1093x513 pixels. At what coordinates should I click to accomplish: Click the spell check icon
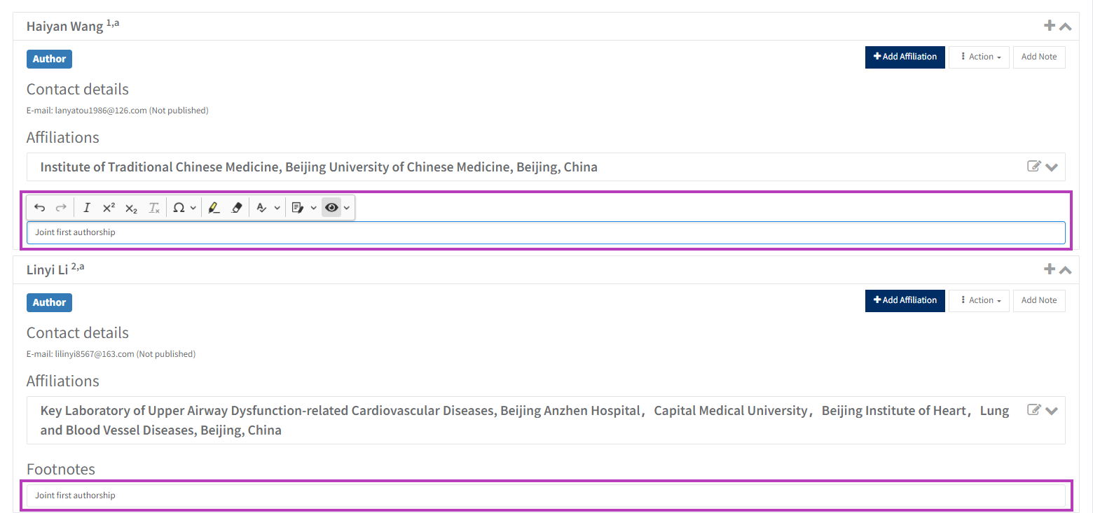(x=262, y=208)
